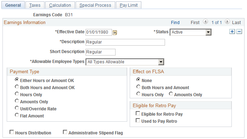Open the Calculation tab
Screen dimensions: 247x139
point(60,5)
